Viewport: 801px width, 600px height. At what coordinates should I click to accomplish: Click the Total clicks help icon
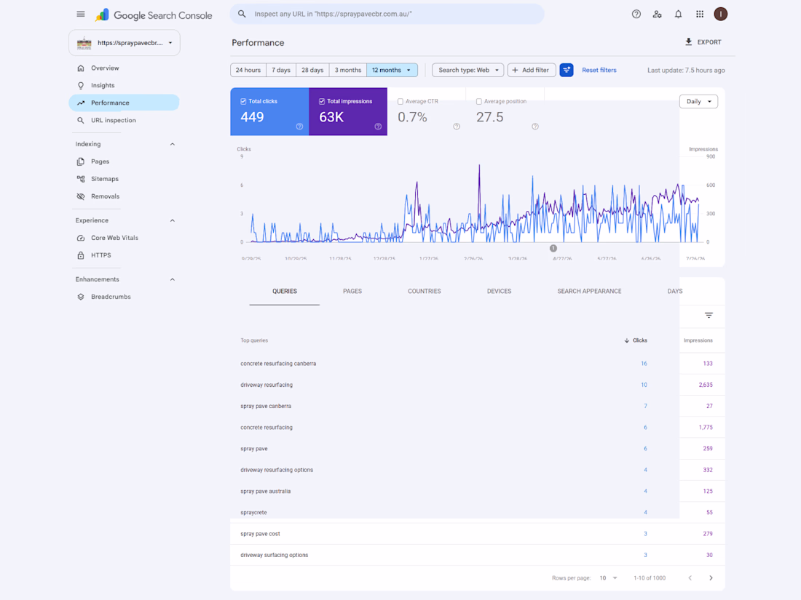pos(299,127)
